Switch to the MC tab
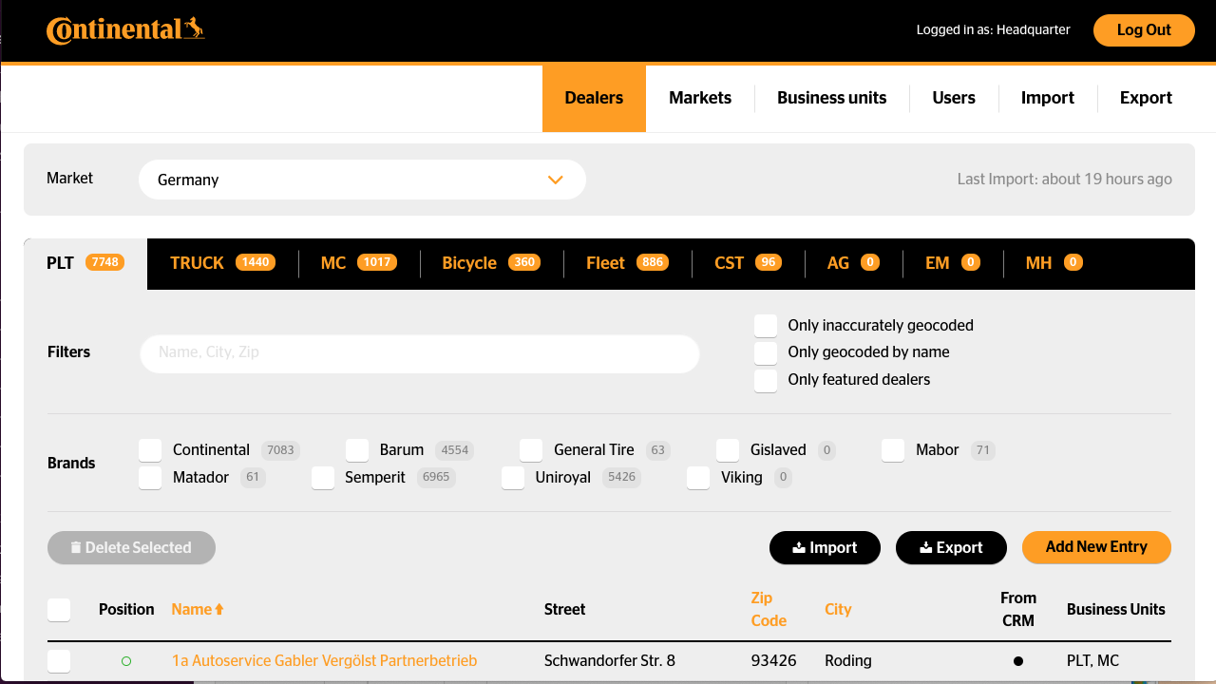The image size is (1216, 684). (x=358, y=263)
